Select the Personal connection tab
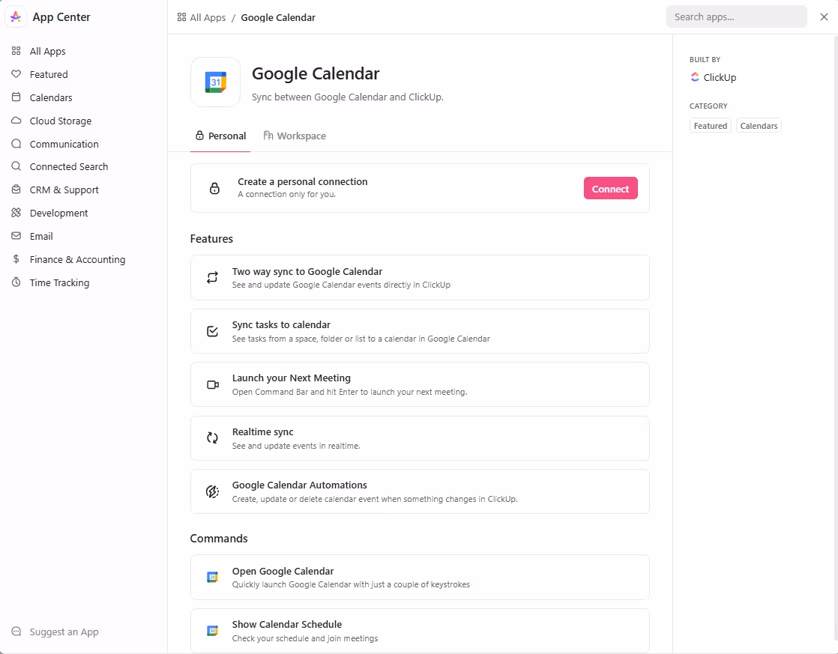Image resolution: width=838 pixels, height=654 pixels. click(220, 136)
